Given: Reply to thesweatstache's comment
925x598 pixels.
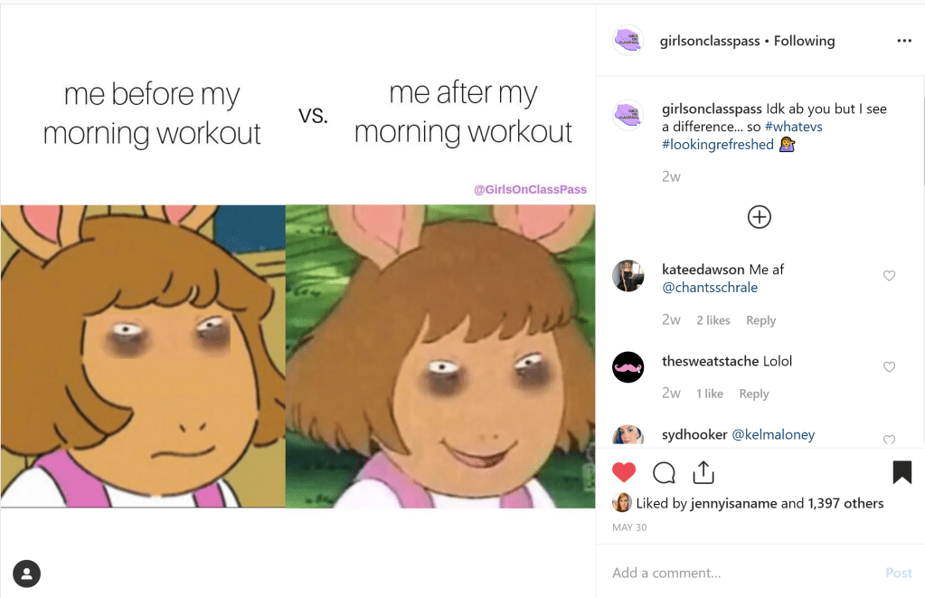Looking at the screenshot, I should [754, 394].
